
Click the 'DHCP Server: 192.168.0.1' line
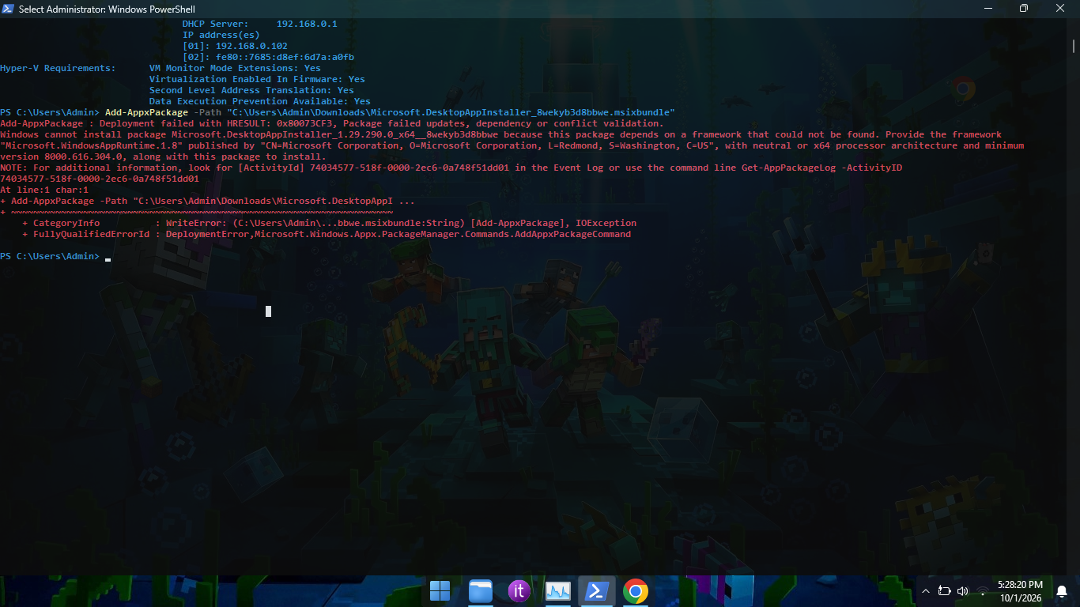click(259, 24)
